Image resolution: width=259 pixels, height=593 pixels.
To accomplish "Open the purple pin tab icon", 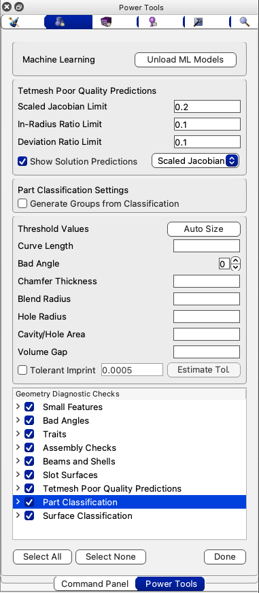I will [x=152, y=22].
